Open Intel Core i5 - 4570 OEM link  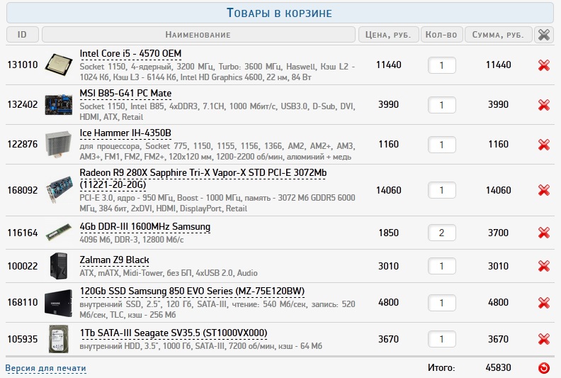point(130,54)
